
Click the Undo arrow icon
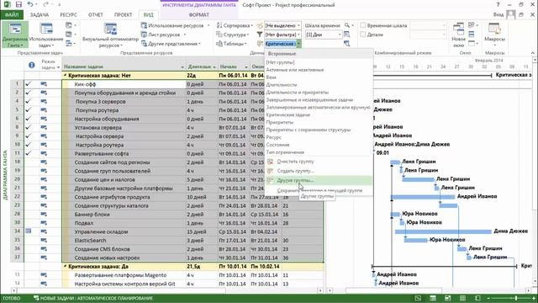tap(30, 5)
